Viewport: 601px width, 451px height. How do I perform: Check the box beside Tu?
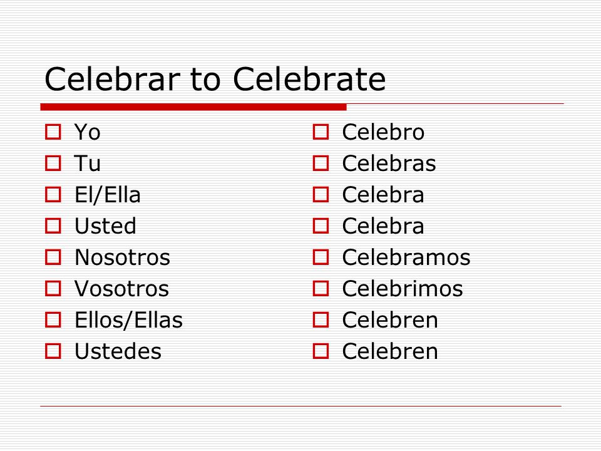[53, 163]
